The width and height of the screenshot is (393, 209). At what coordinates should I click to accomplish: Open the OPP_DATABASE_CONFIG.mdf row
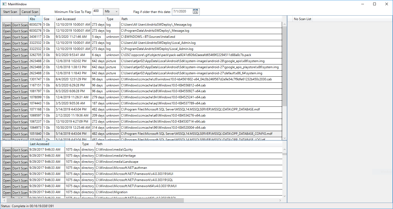(x=7, y=134)
